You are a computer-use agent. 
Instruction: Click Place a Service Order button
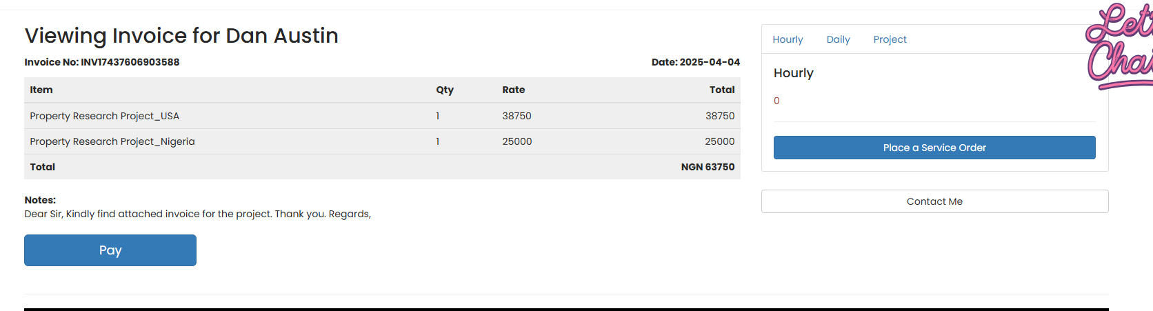934,148
